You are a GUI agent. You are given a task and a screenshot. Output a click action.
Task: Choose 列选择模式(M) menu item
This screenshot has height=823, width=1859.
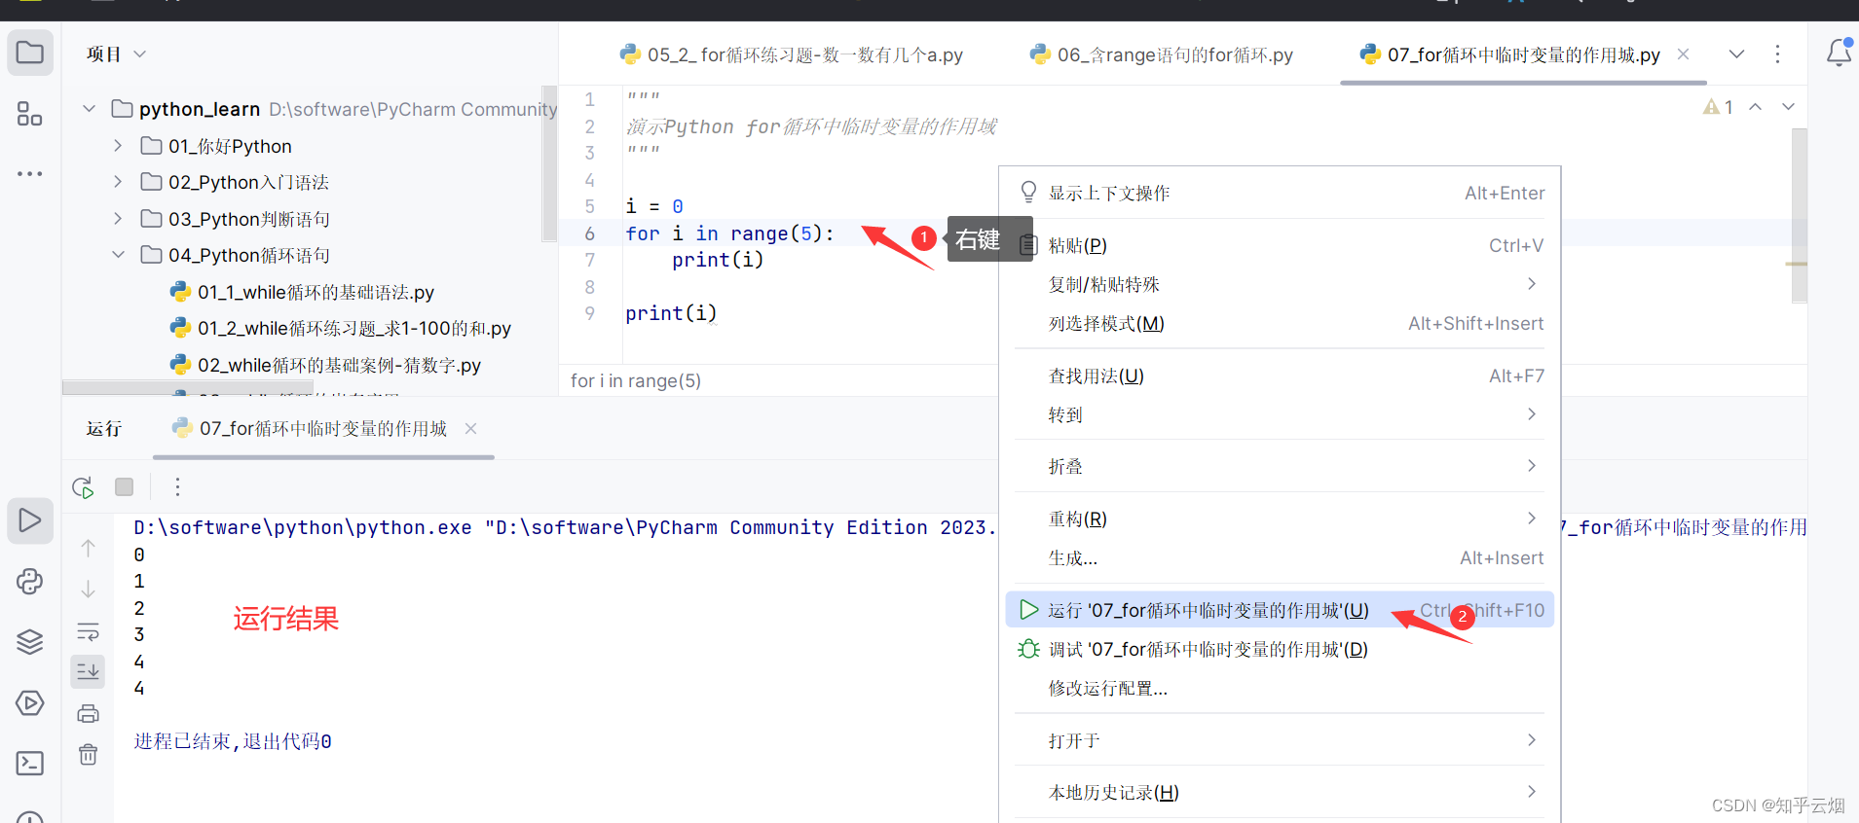[x=1280, y=323]
